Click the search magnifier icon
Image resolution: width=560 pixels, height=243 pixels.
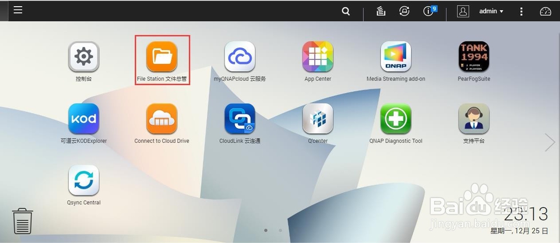[346, 11]
